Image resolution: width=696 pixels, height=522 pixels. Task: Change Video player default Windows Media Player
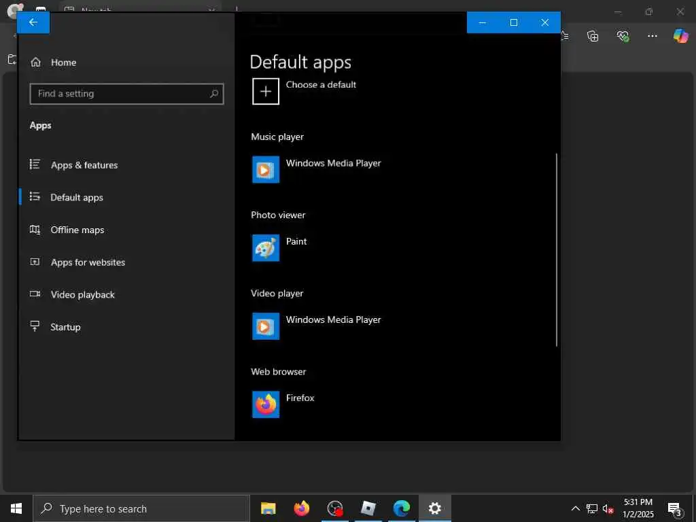click(333, 320)
